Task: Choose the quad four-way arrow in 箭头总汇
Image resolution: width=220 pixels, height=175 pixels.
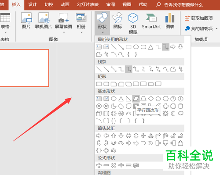Action: 143,136
